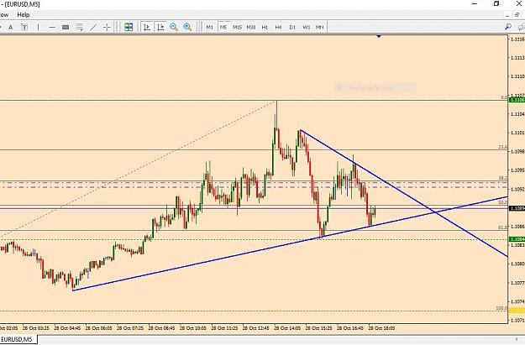
Task: Switch chart to H1 timeframe
Action: [x=265, y=27]
